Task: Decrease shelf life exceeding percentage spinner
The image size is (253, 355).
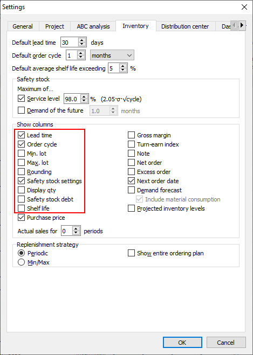Action: pos(123,71)
